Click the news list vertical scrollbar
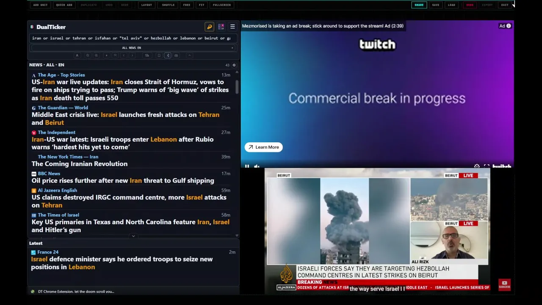542x305 pixels. (x=237, y=87)
